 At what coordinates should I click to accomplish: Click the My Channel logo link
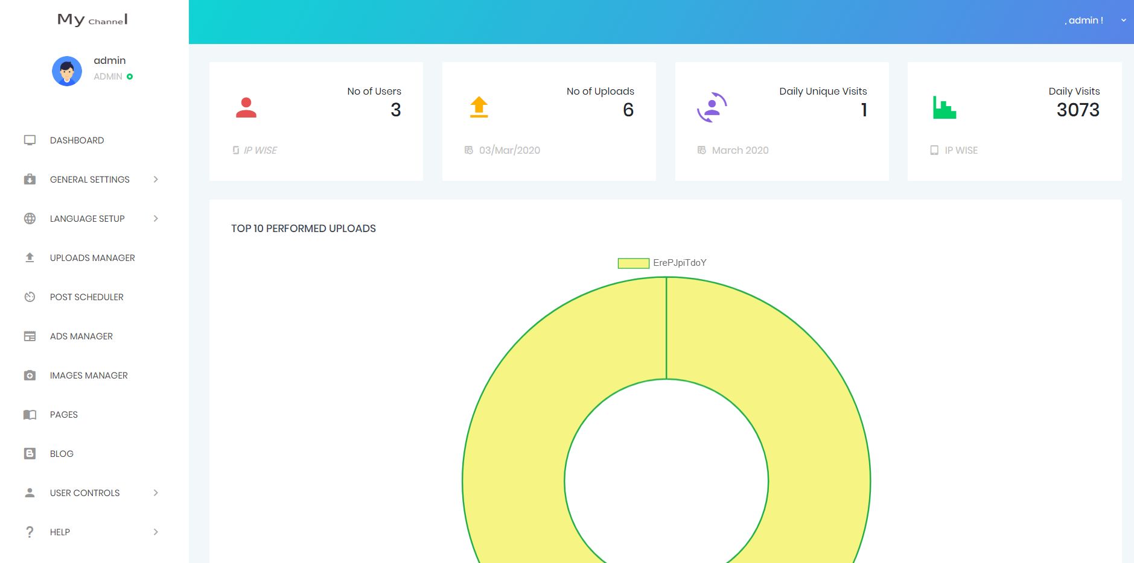tap(92, 20)
